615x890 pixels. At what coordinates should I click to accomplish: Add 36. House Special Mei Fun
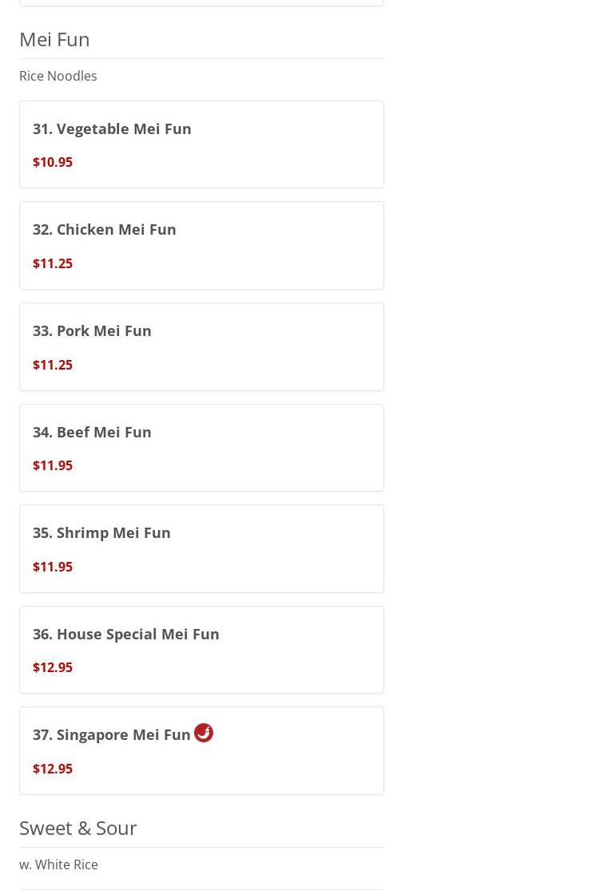(x=126, y=634)
